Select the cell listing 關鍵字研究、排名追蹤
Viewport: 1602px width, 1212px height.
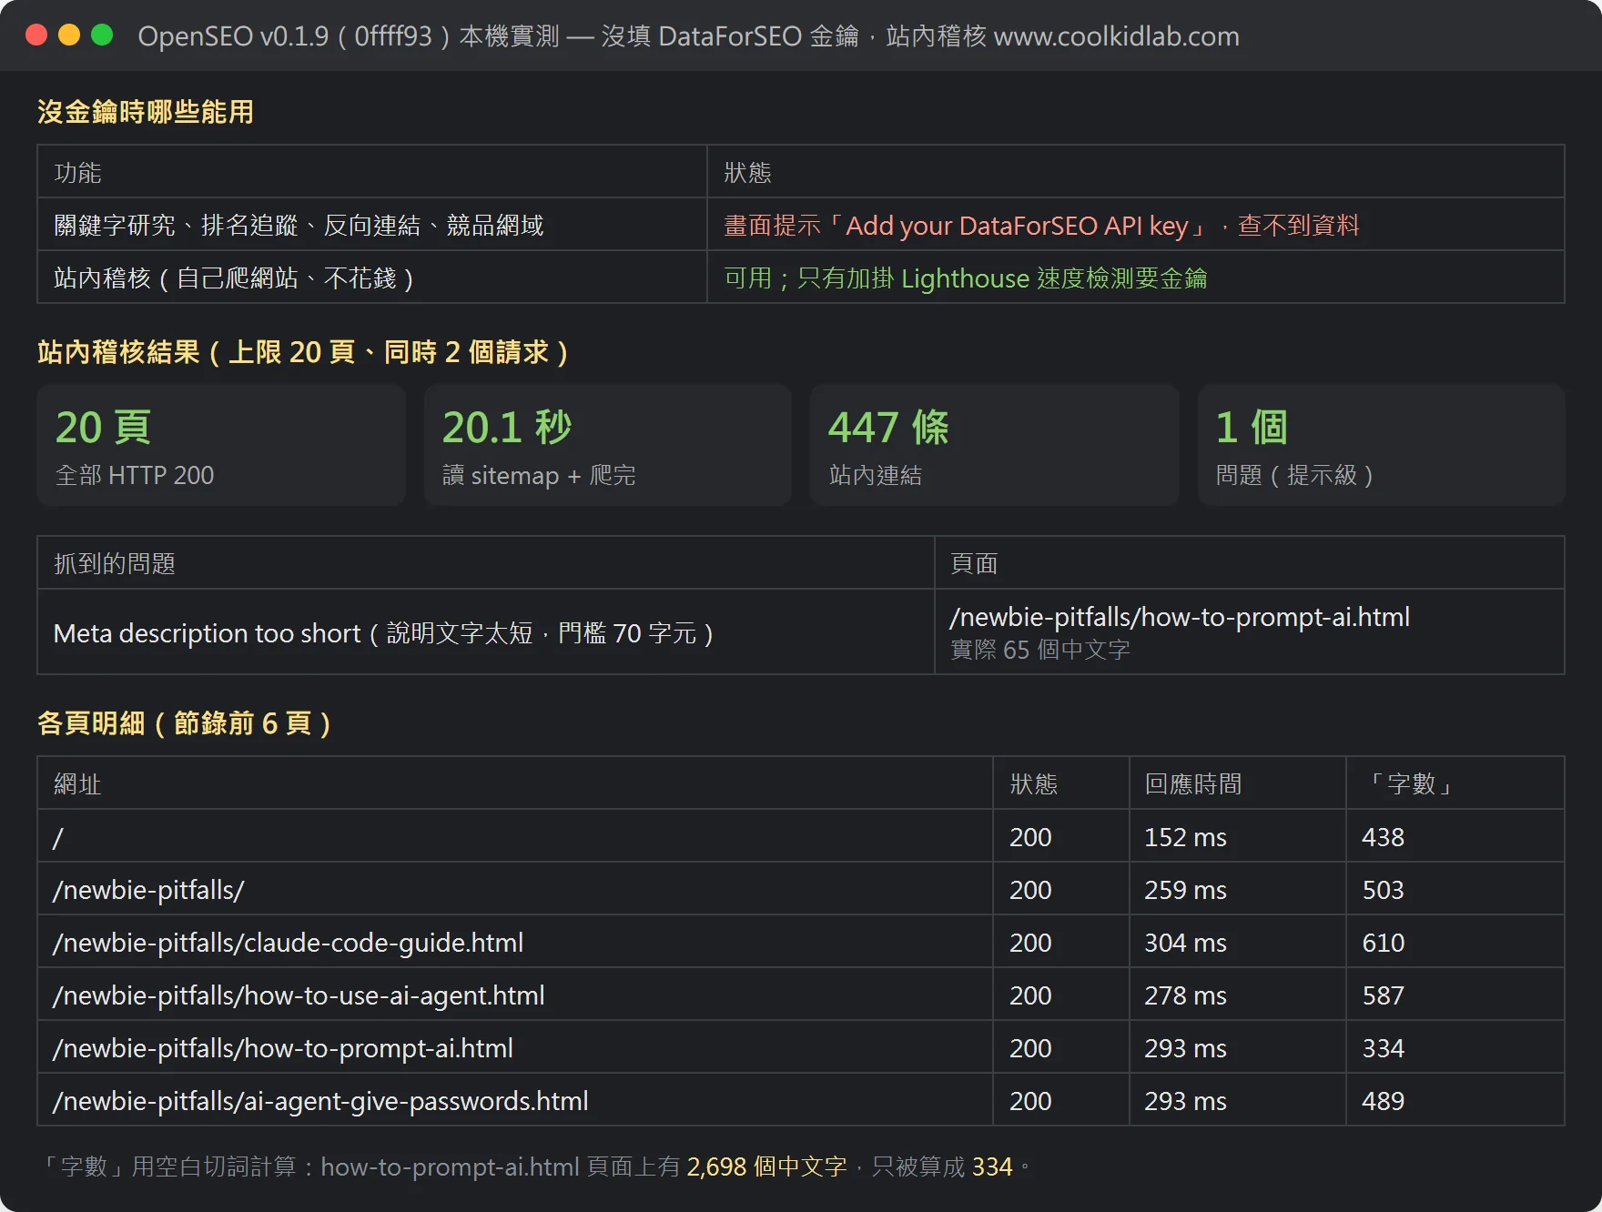pyautogui.click(x=372, y=225)
